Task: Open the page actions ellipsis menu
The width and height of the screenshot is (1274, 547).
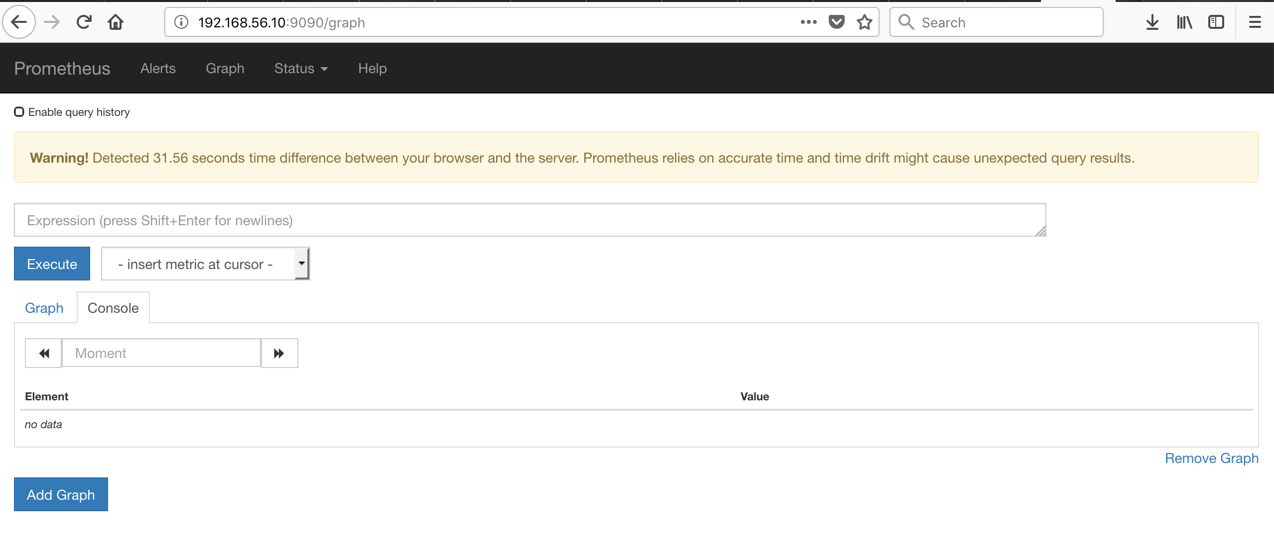Action: tap(808, 21)
